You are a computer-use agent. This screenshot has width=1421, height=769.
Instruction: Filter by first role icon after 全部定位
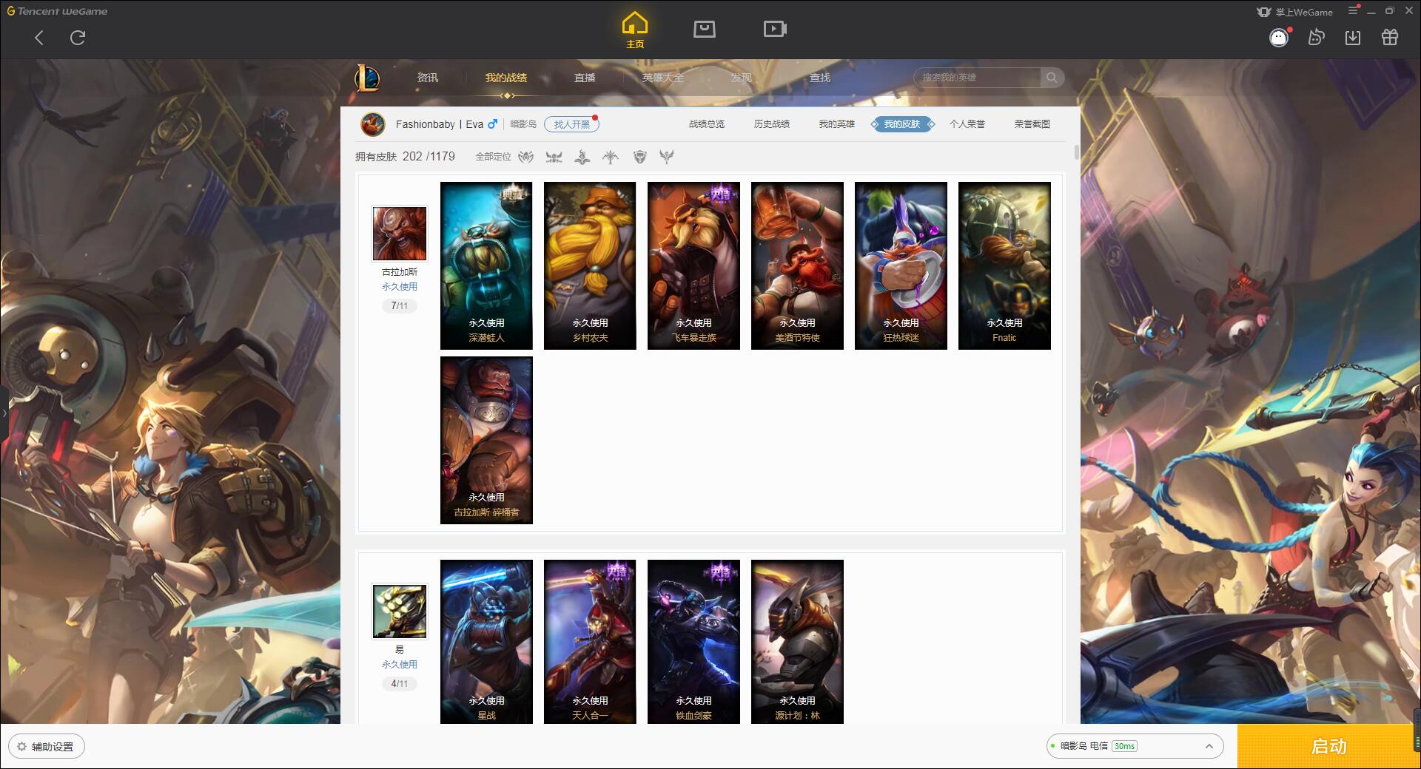pos(525,157)
